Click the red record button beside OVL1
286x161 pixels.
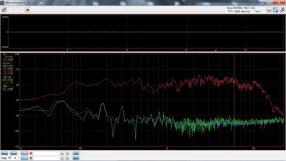[x=31, y=153]
